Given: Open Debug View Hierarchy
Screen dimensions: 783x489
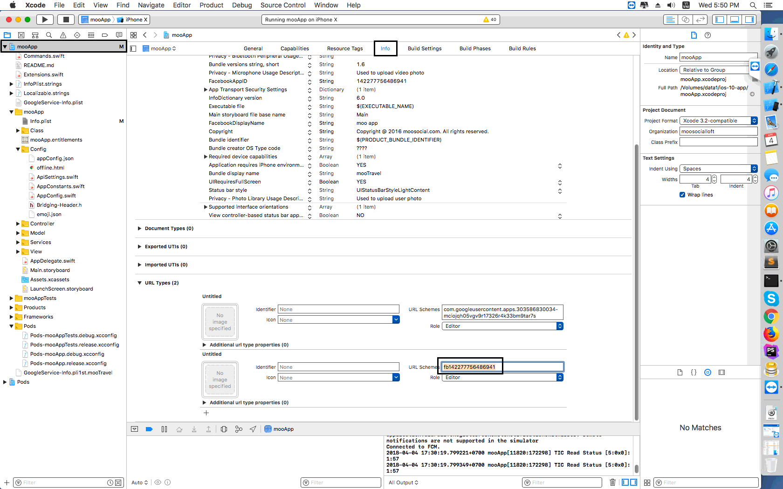Looking at the screenshot, I should point(224,429).
